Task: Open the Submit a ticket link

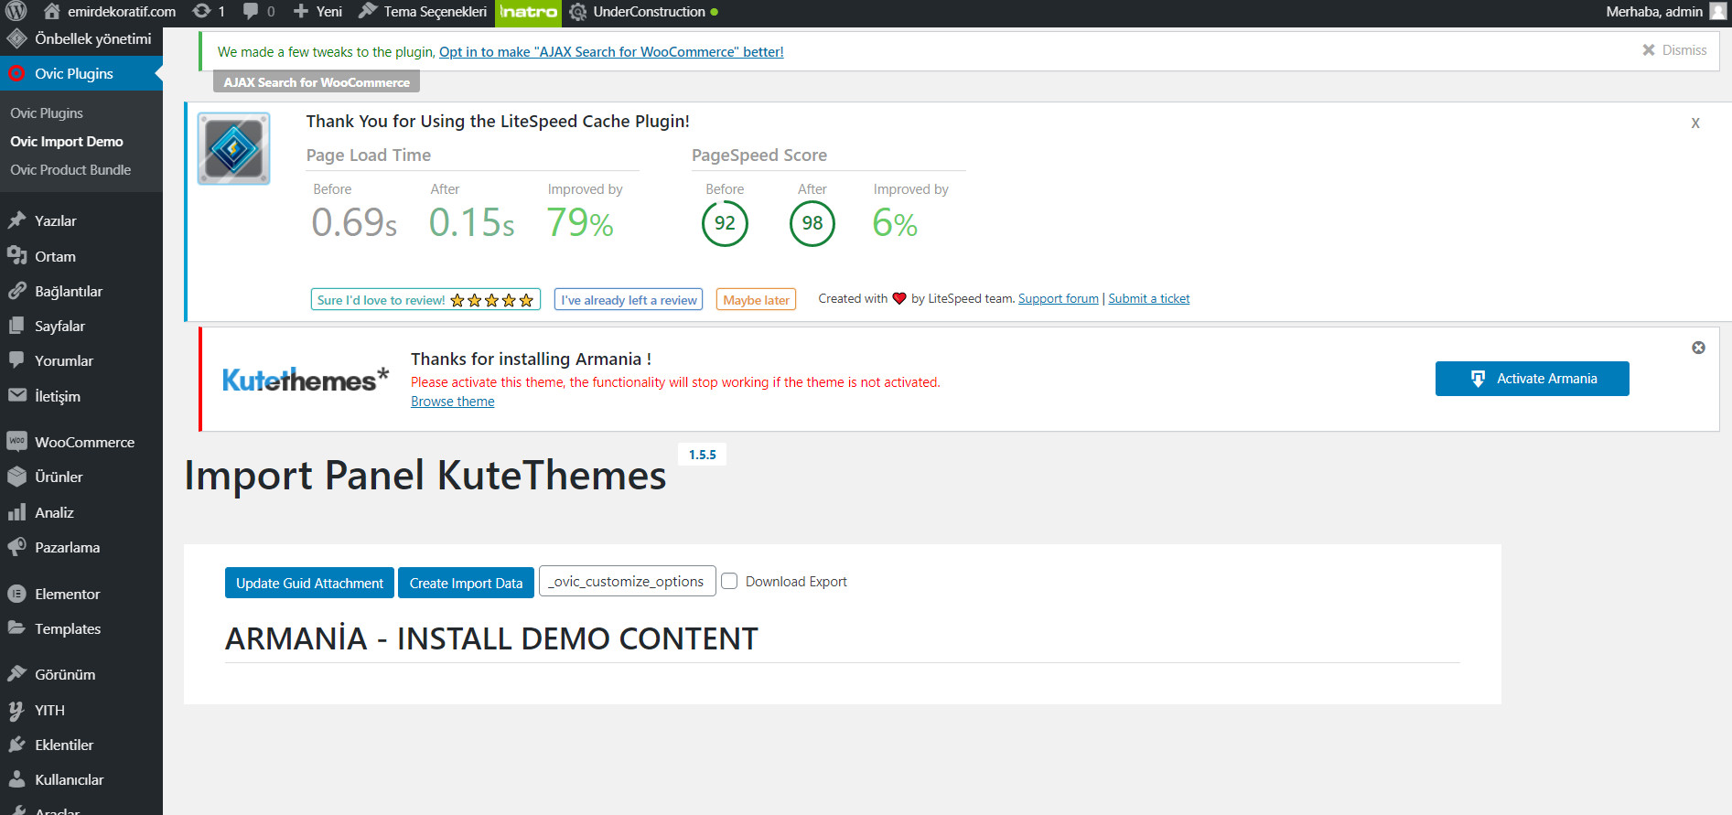Action: tap(1149, 299)
